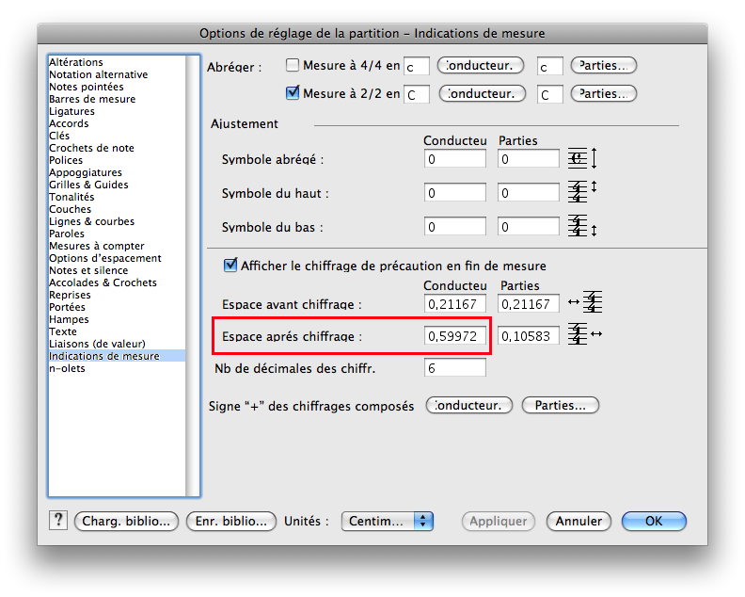
Task: Click the Annuler button
Action: pos(579,521)
